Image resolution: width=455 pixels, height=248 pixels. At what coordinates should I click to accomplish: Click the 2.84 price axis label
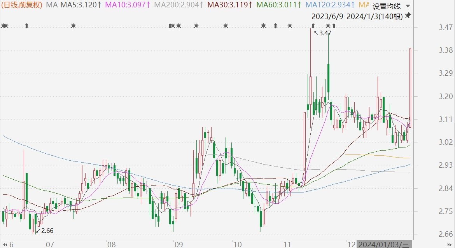pos(445,188)
